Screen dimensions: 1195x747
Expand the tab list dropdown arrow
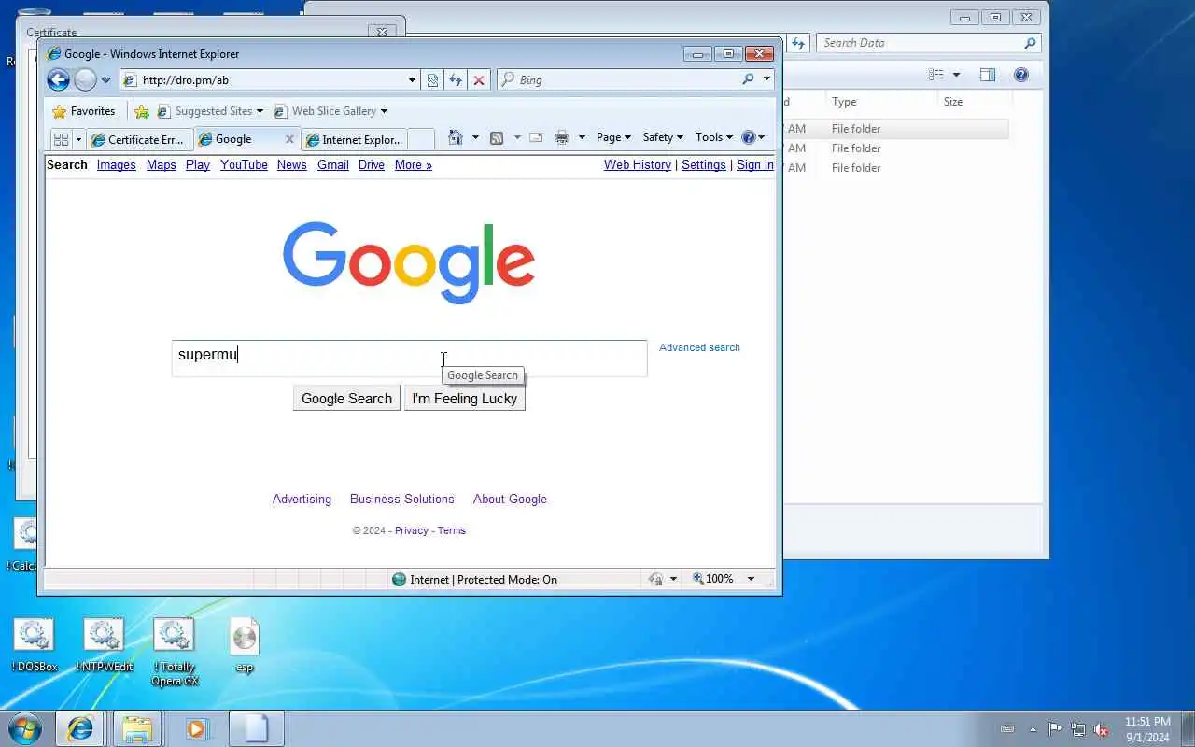78,139
